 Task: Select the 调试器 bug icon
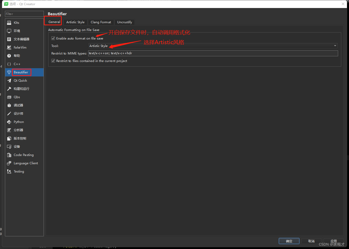point(9,105)
